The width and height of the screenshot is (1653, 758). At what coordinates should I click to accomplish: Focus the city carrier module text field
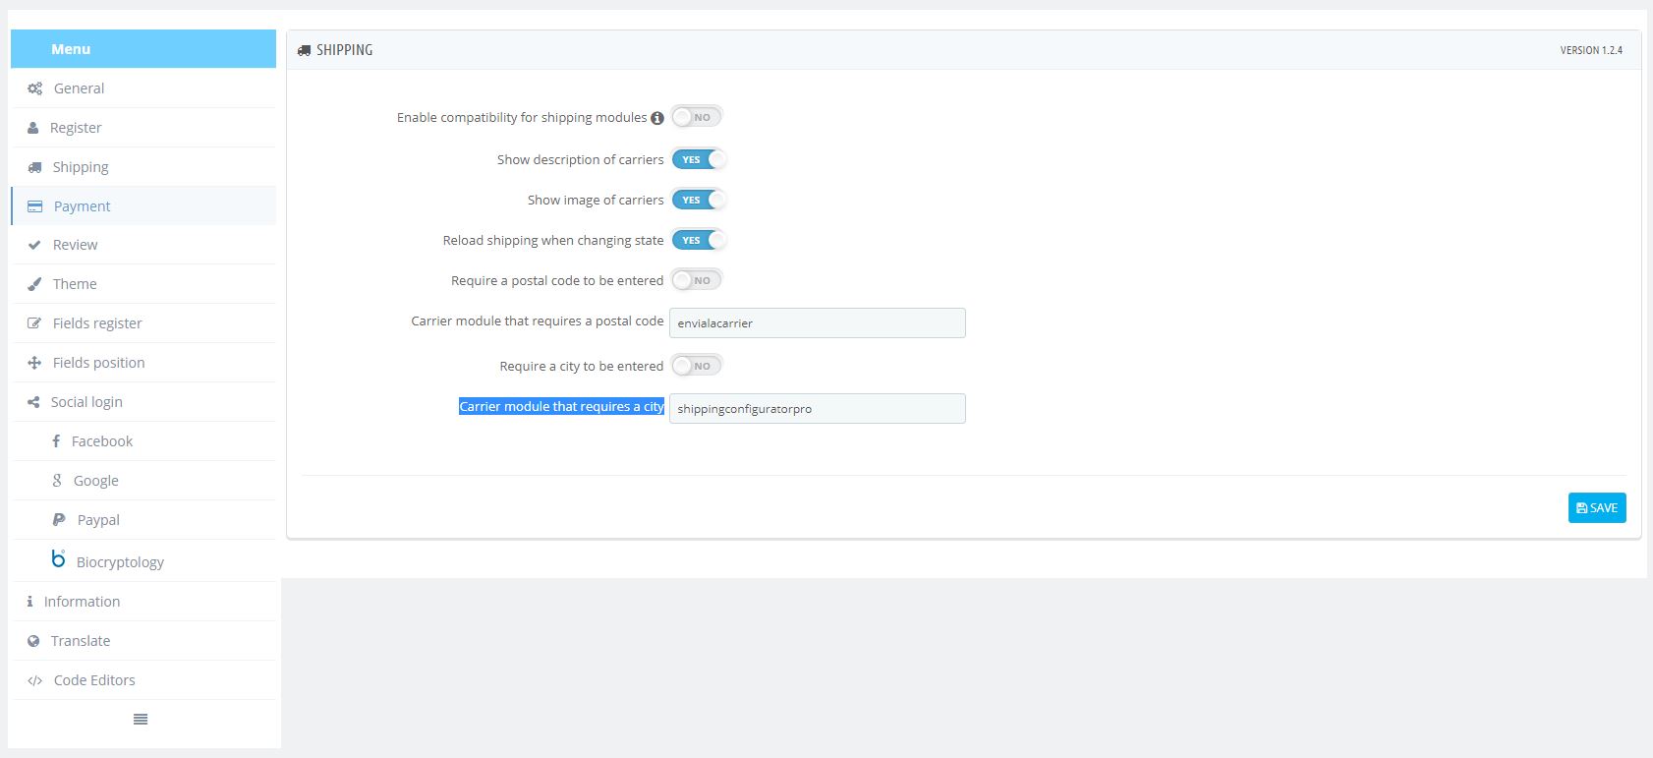click(x=817, y=409)
